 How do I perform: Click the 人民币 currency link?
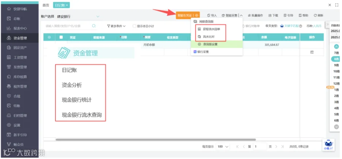pyautogui.click(x=317, y=26)
